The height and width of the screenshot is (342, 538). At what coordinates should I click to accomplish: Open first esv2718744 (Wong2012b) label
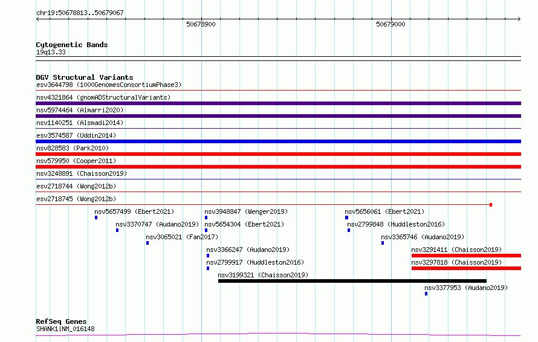(76, 186)
